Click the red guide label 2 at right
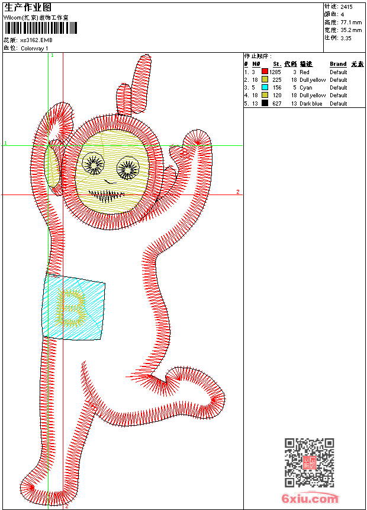The height and width of the screenshot is (510, 367). (238, 192)
